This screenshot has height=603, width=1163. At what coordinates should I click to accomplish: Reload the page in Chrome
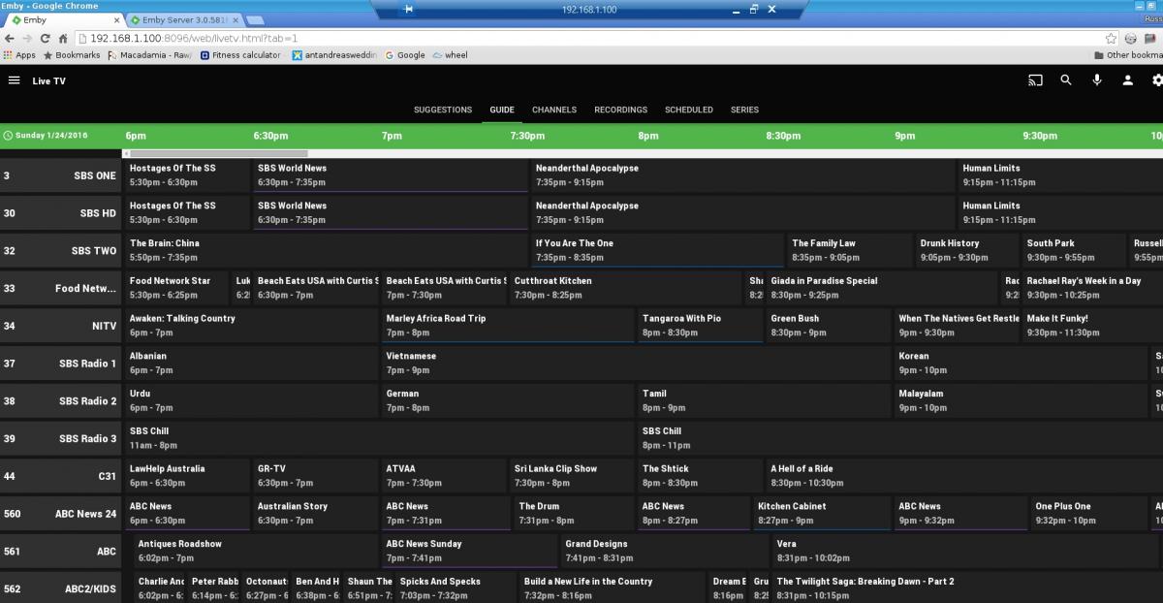45,38
